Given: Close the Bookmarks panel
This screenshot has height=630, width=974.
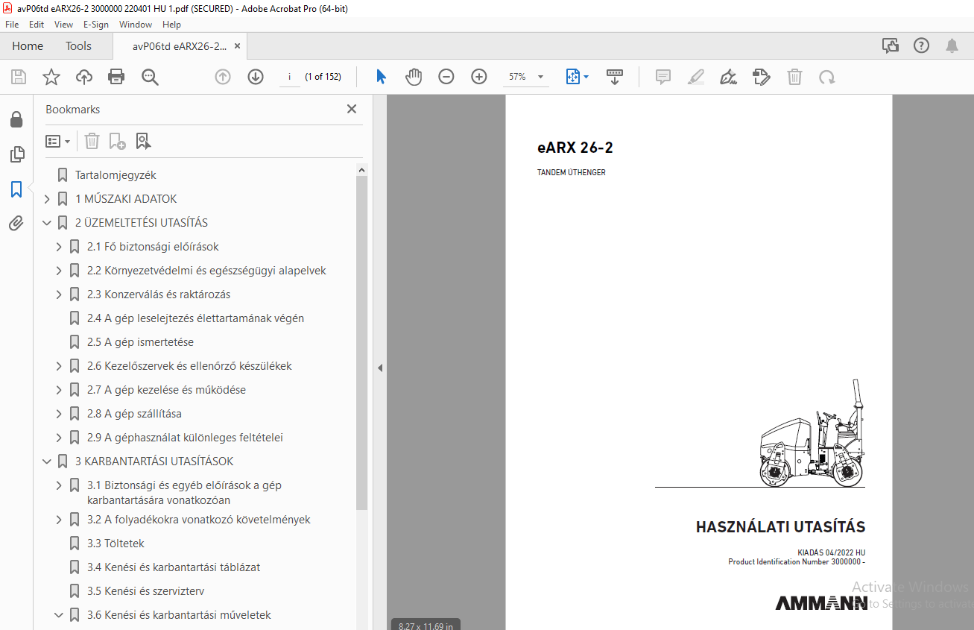Looking at the screenshot, I should click(x=352, y=109).
